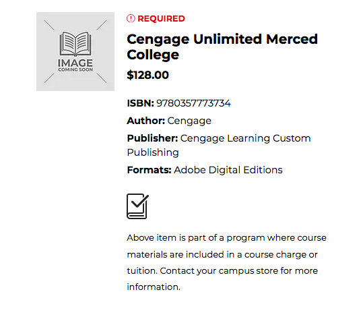Click the Adobe Digital Editions format text
363x321 pixels.
[228, 170]
